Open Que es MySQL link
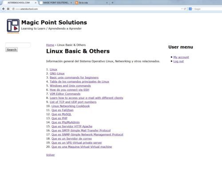Screen dimensions: 222x173 click(x=61, y=114)
